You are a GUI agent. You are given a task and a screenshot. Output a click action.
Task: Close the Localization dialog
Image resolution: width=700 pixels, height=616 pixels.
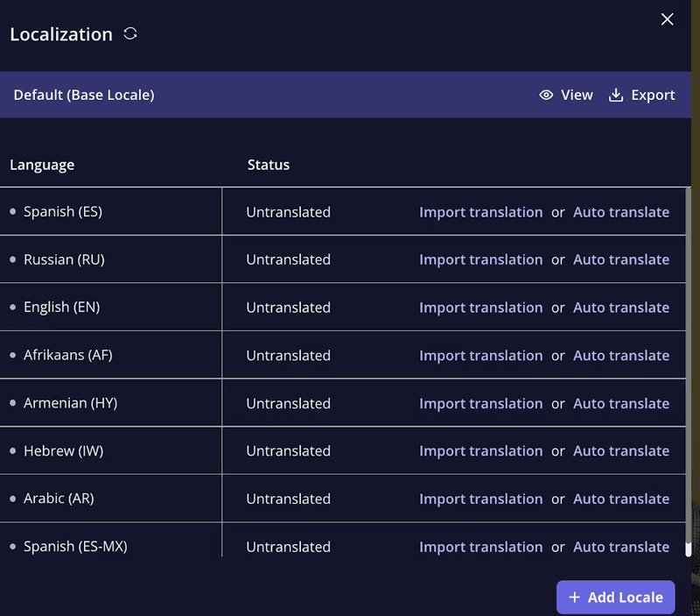coord(668,19)
